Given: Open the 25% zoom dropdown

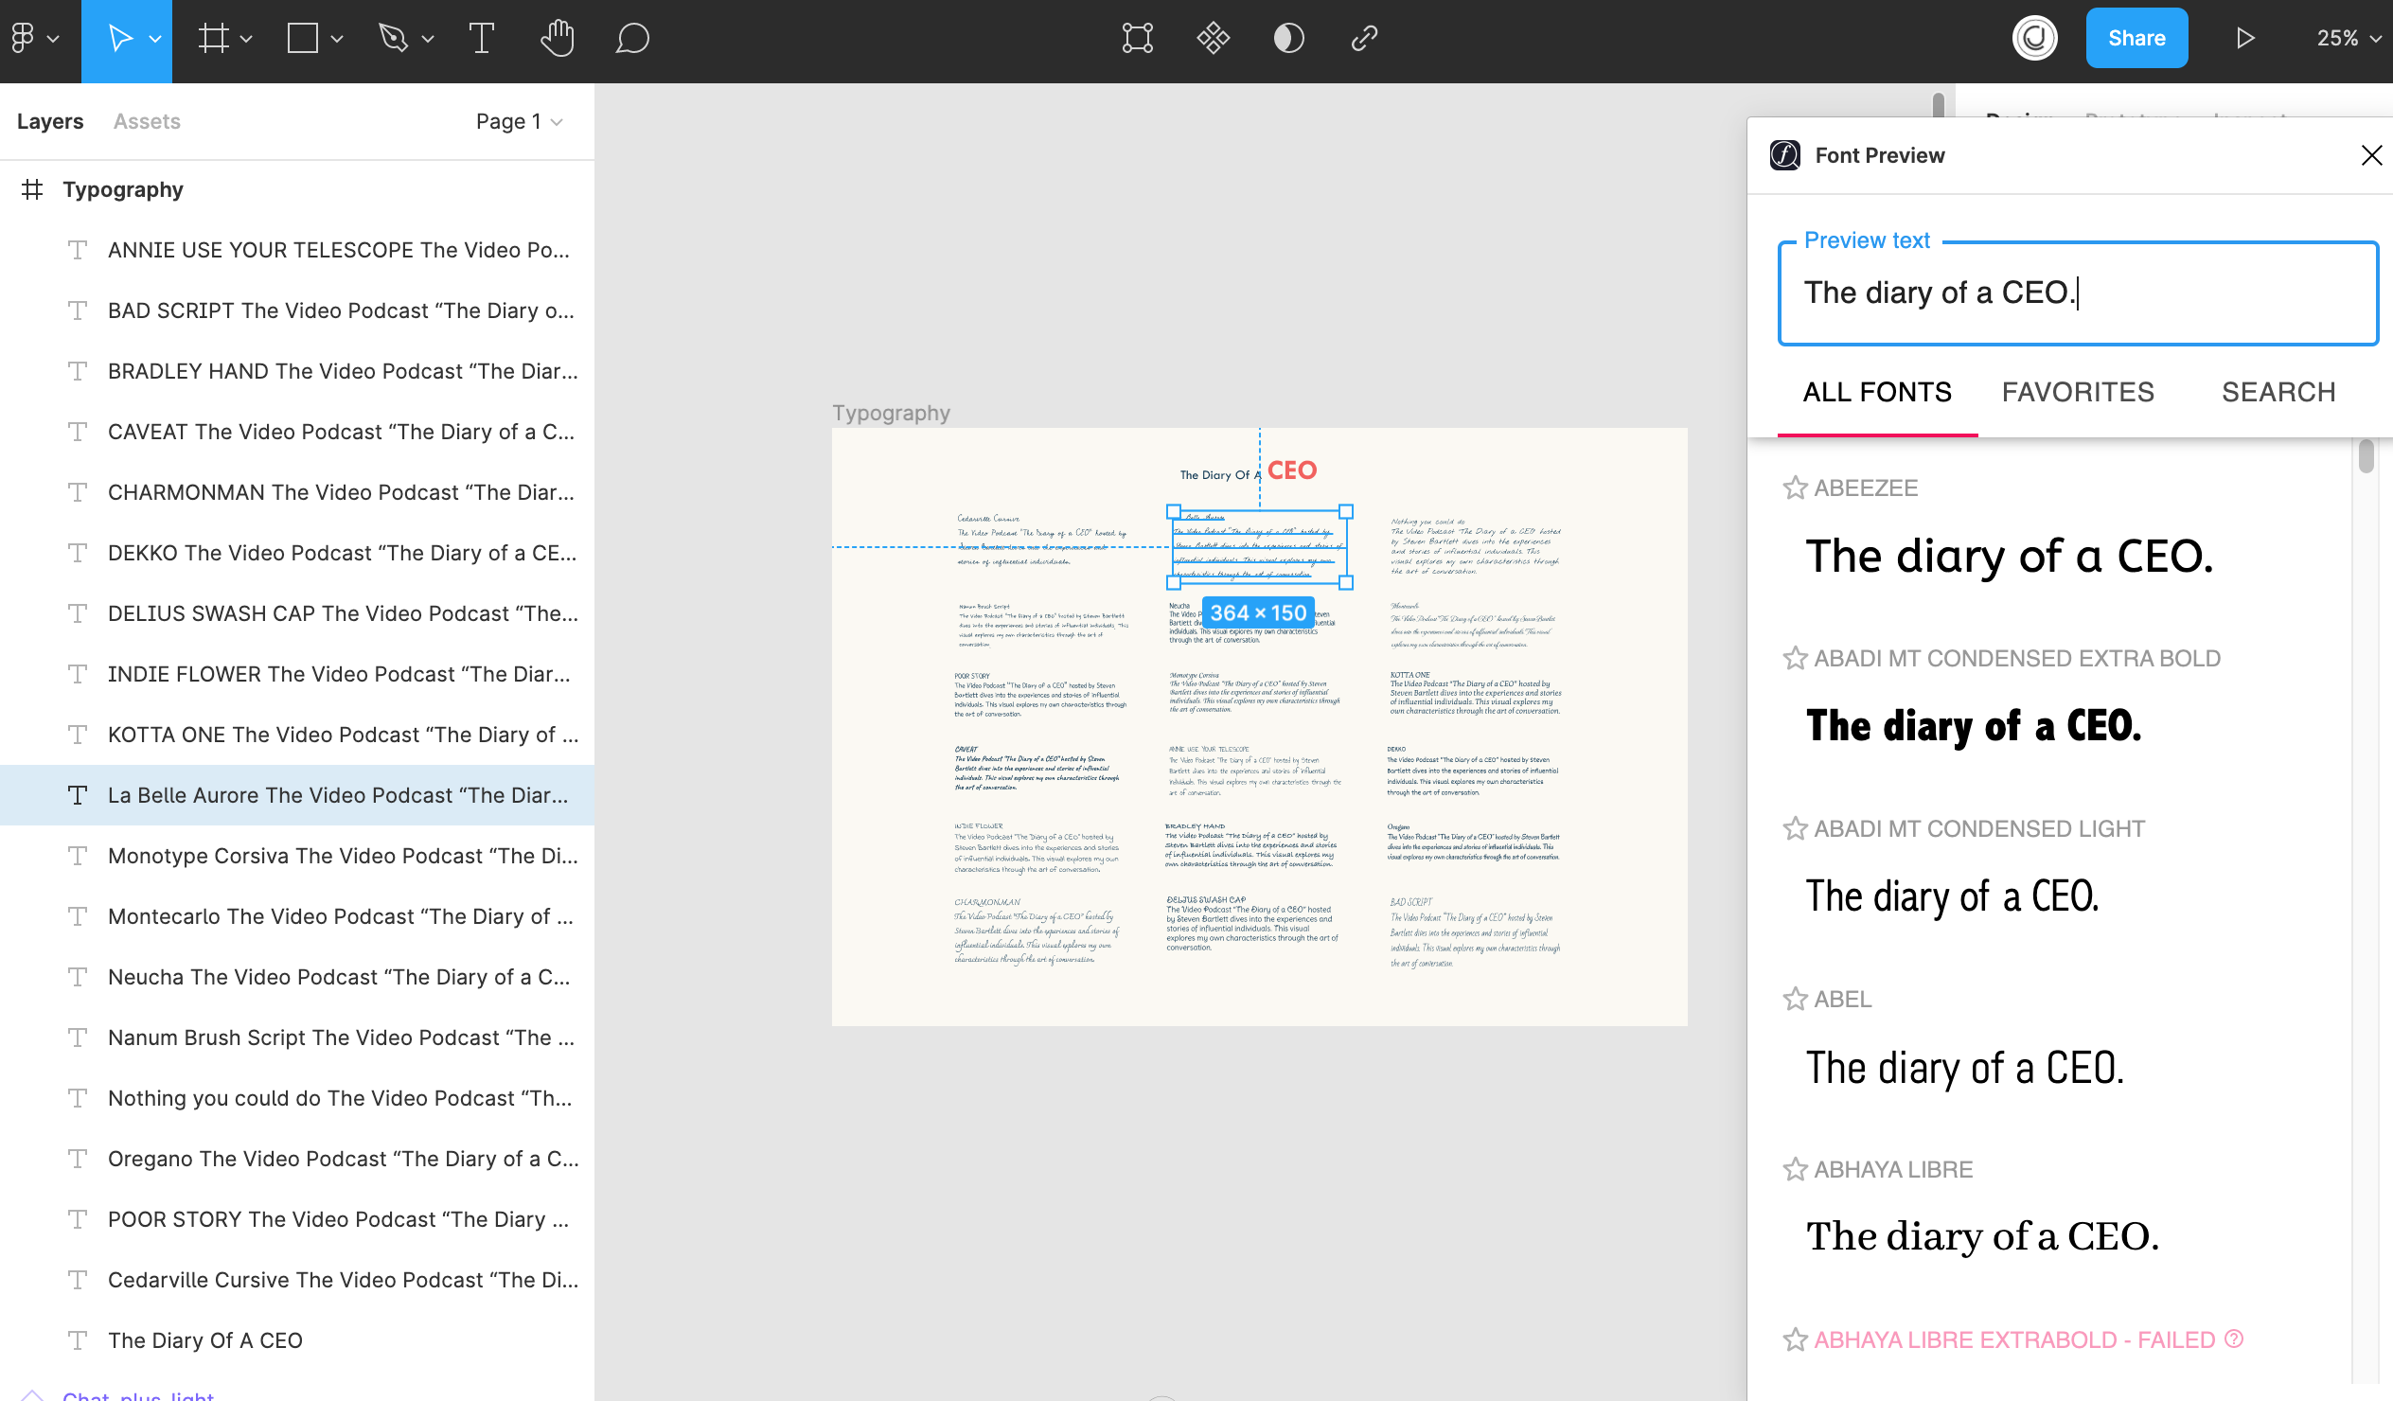Looking at the screenshot, I should pyautogui.click(x=2349, y=38).
